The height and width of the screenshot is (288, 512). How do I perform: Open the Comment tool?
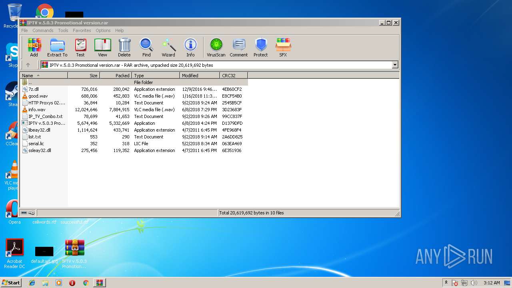click(239, 48)
